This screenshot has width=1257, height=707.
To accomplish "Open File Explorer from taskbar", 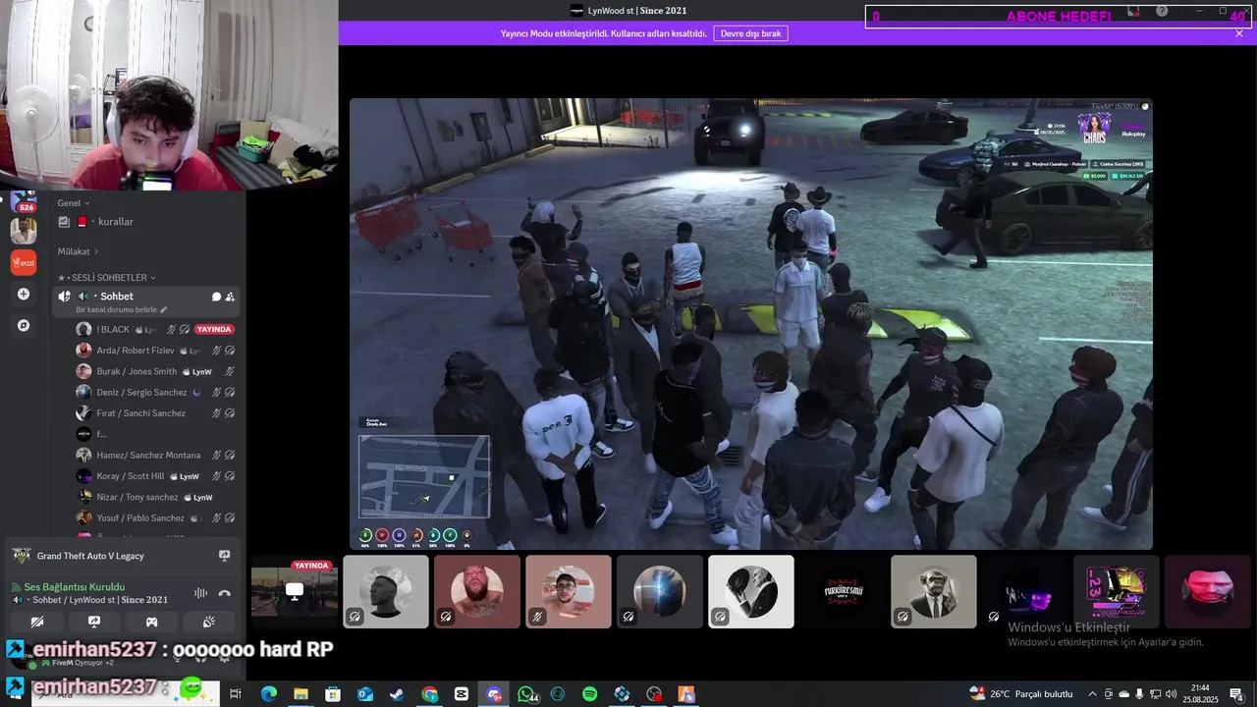I will tap(301, 694).
